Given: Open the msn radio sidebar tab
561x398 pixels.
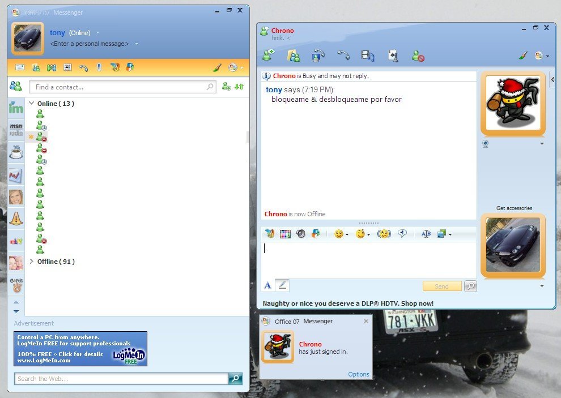Looking at the screenshot, I should click(x=16, y=130).
